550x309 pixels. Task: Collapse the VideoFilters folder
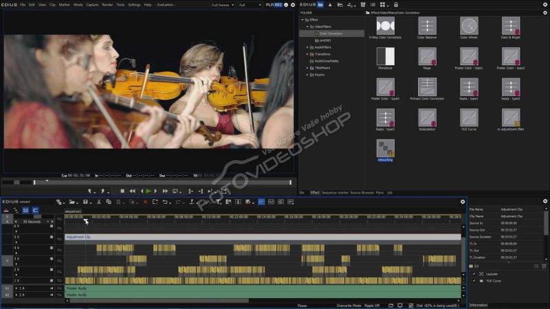pyautogui.click(x=307, y=27)
